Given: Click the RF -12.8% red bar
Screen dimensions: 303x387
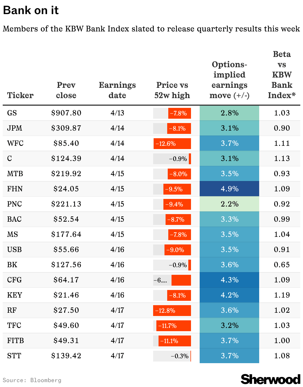Looking at the screenshot, I should [172, 311].
